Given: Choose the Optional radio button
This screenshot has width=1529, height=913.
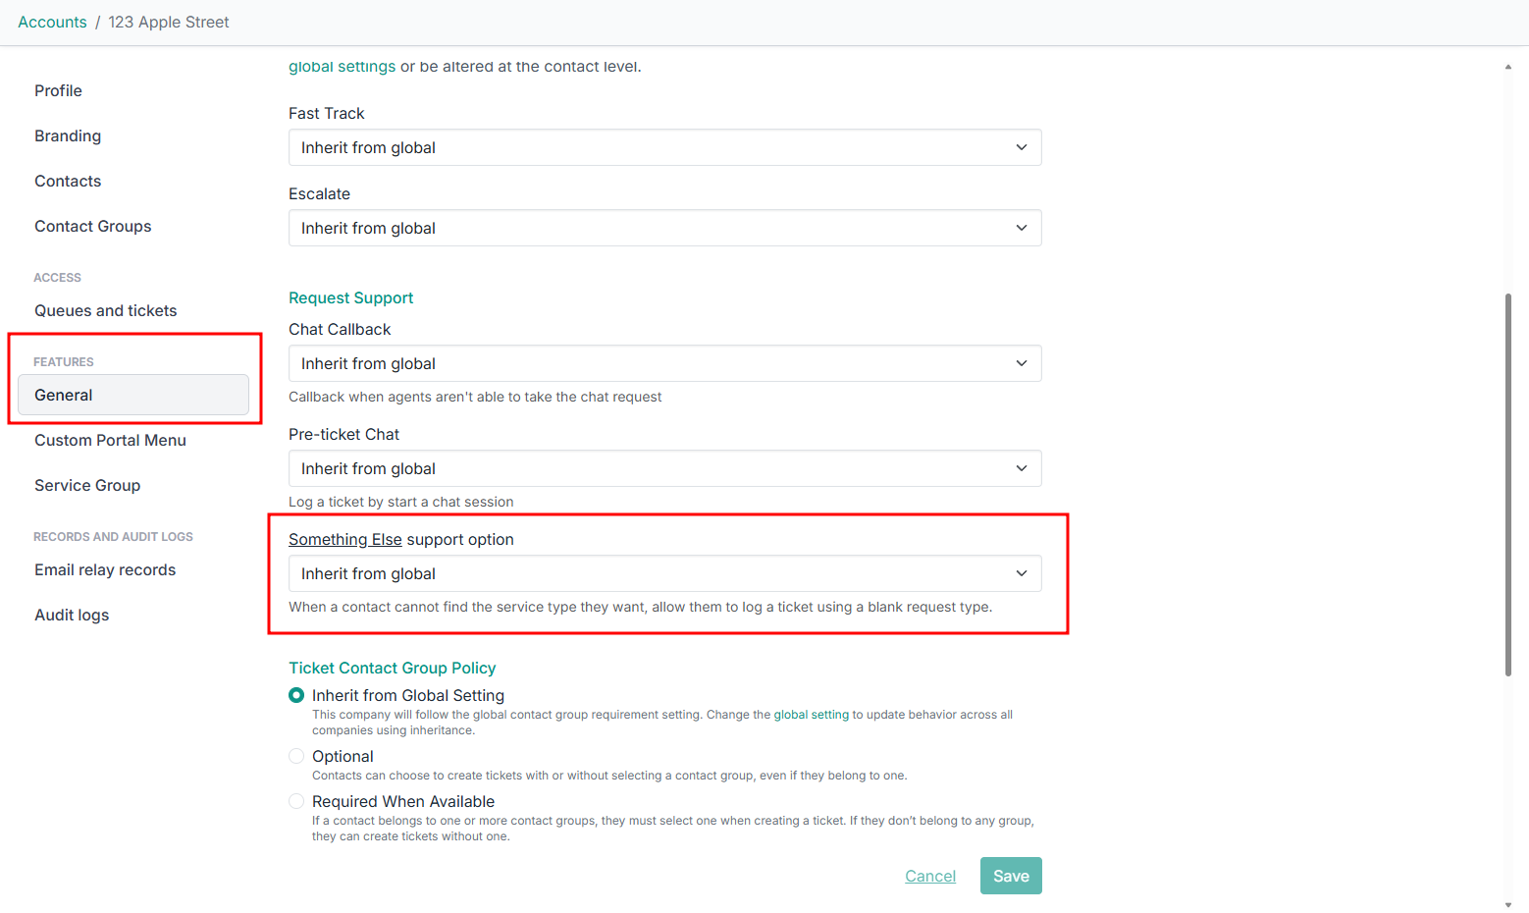Looking at the screenshot, I should tap(296, 756).
